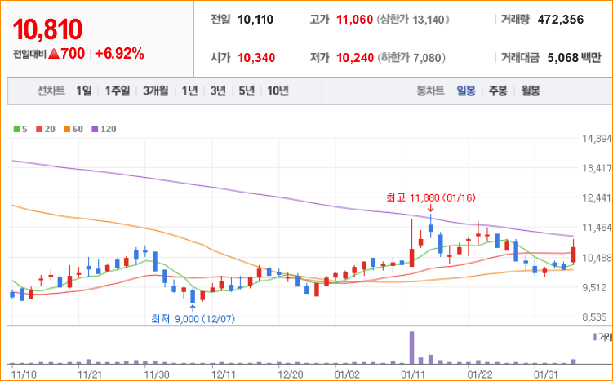The height and width of the screenshot is (381, 613).
Task: Open the 10년 chart view
Action: tap(278, 91)
